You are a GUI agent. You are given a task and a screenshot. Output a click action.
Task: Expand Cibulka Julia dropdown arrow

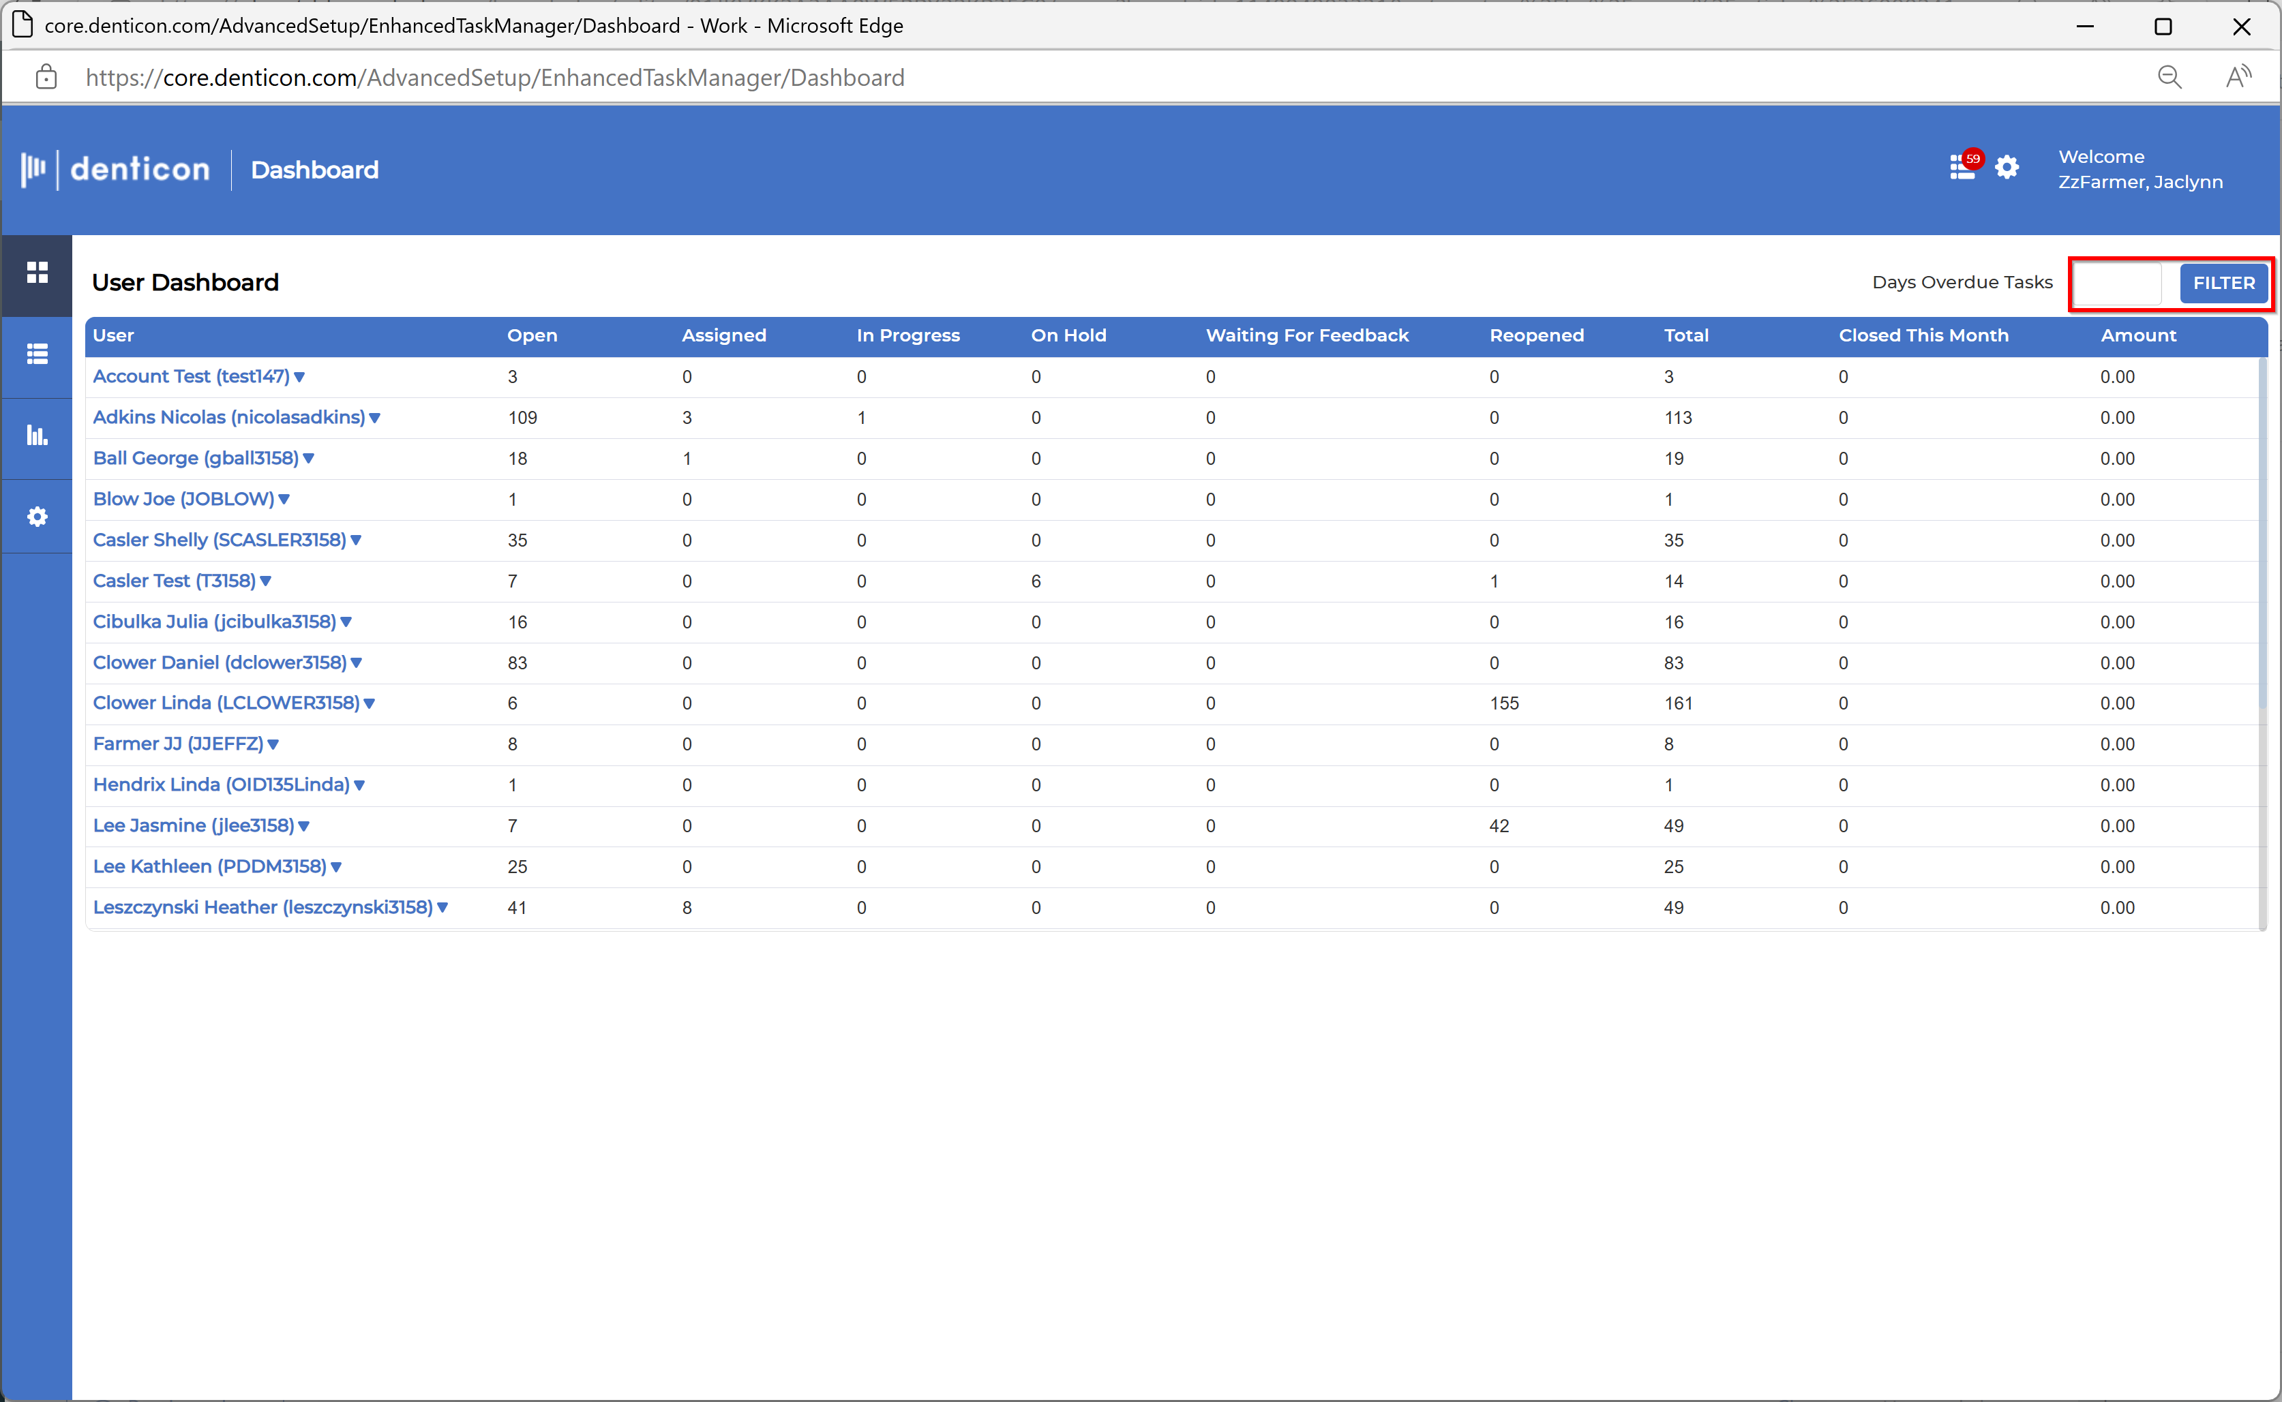(x=346, y=622)
